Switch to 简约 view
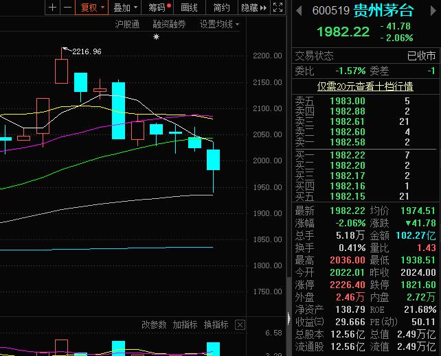 coord(222,8)
